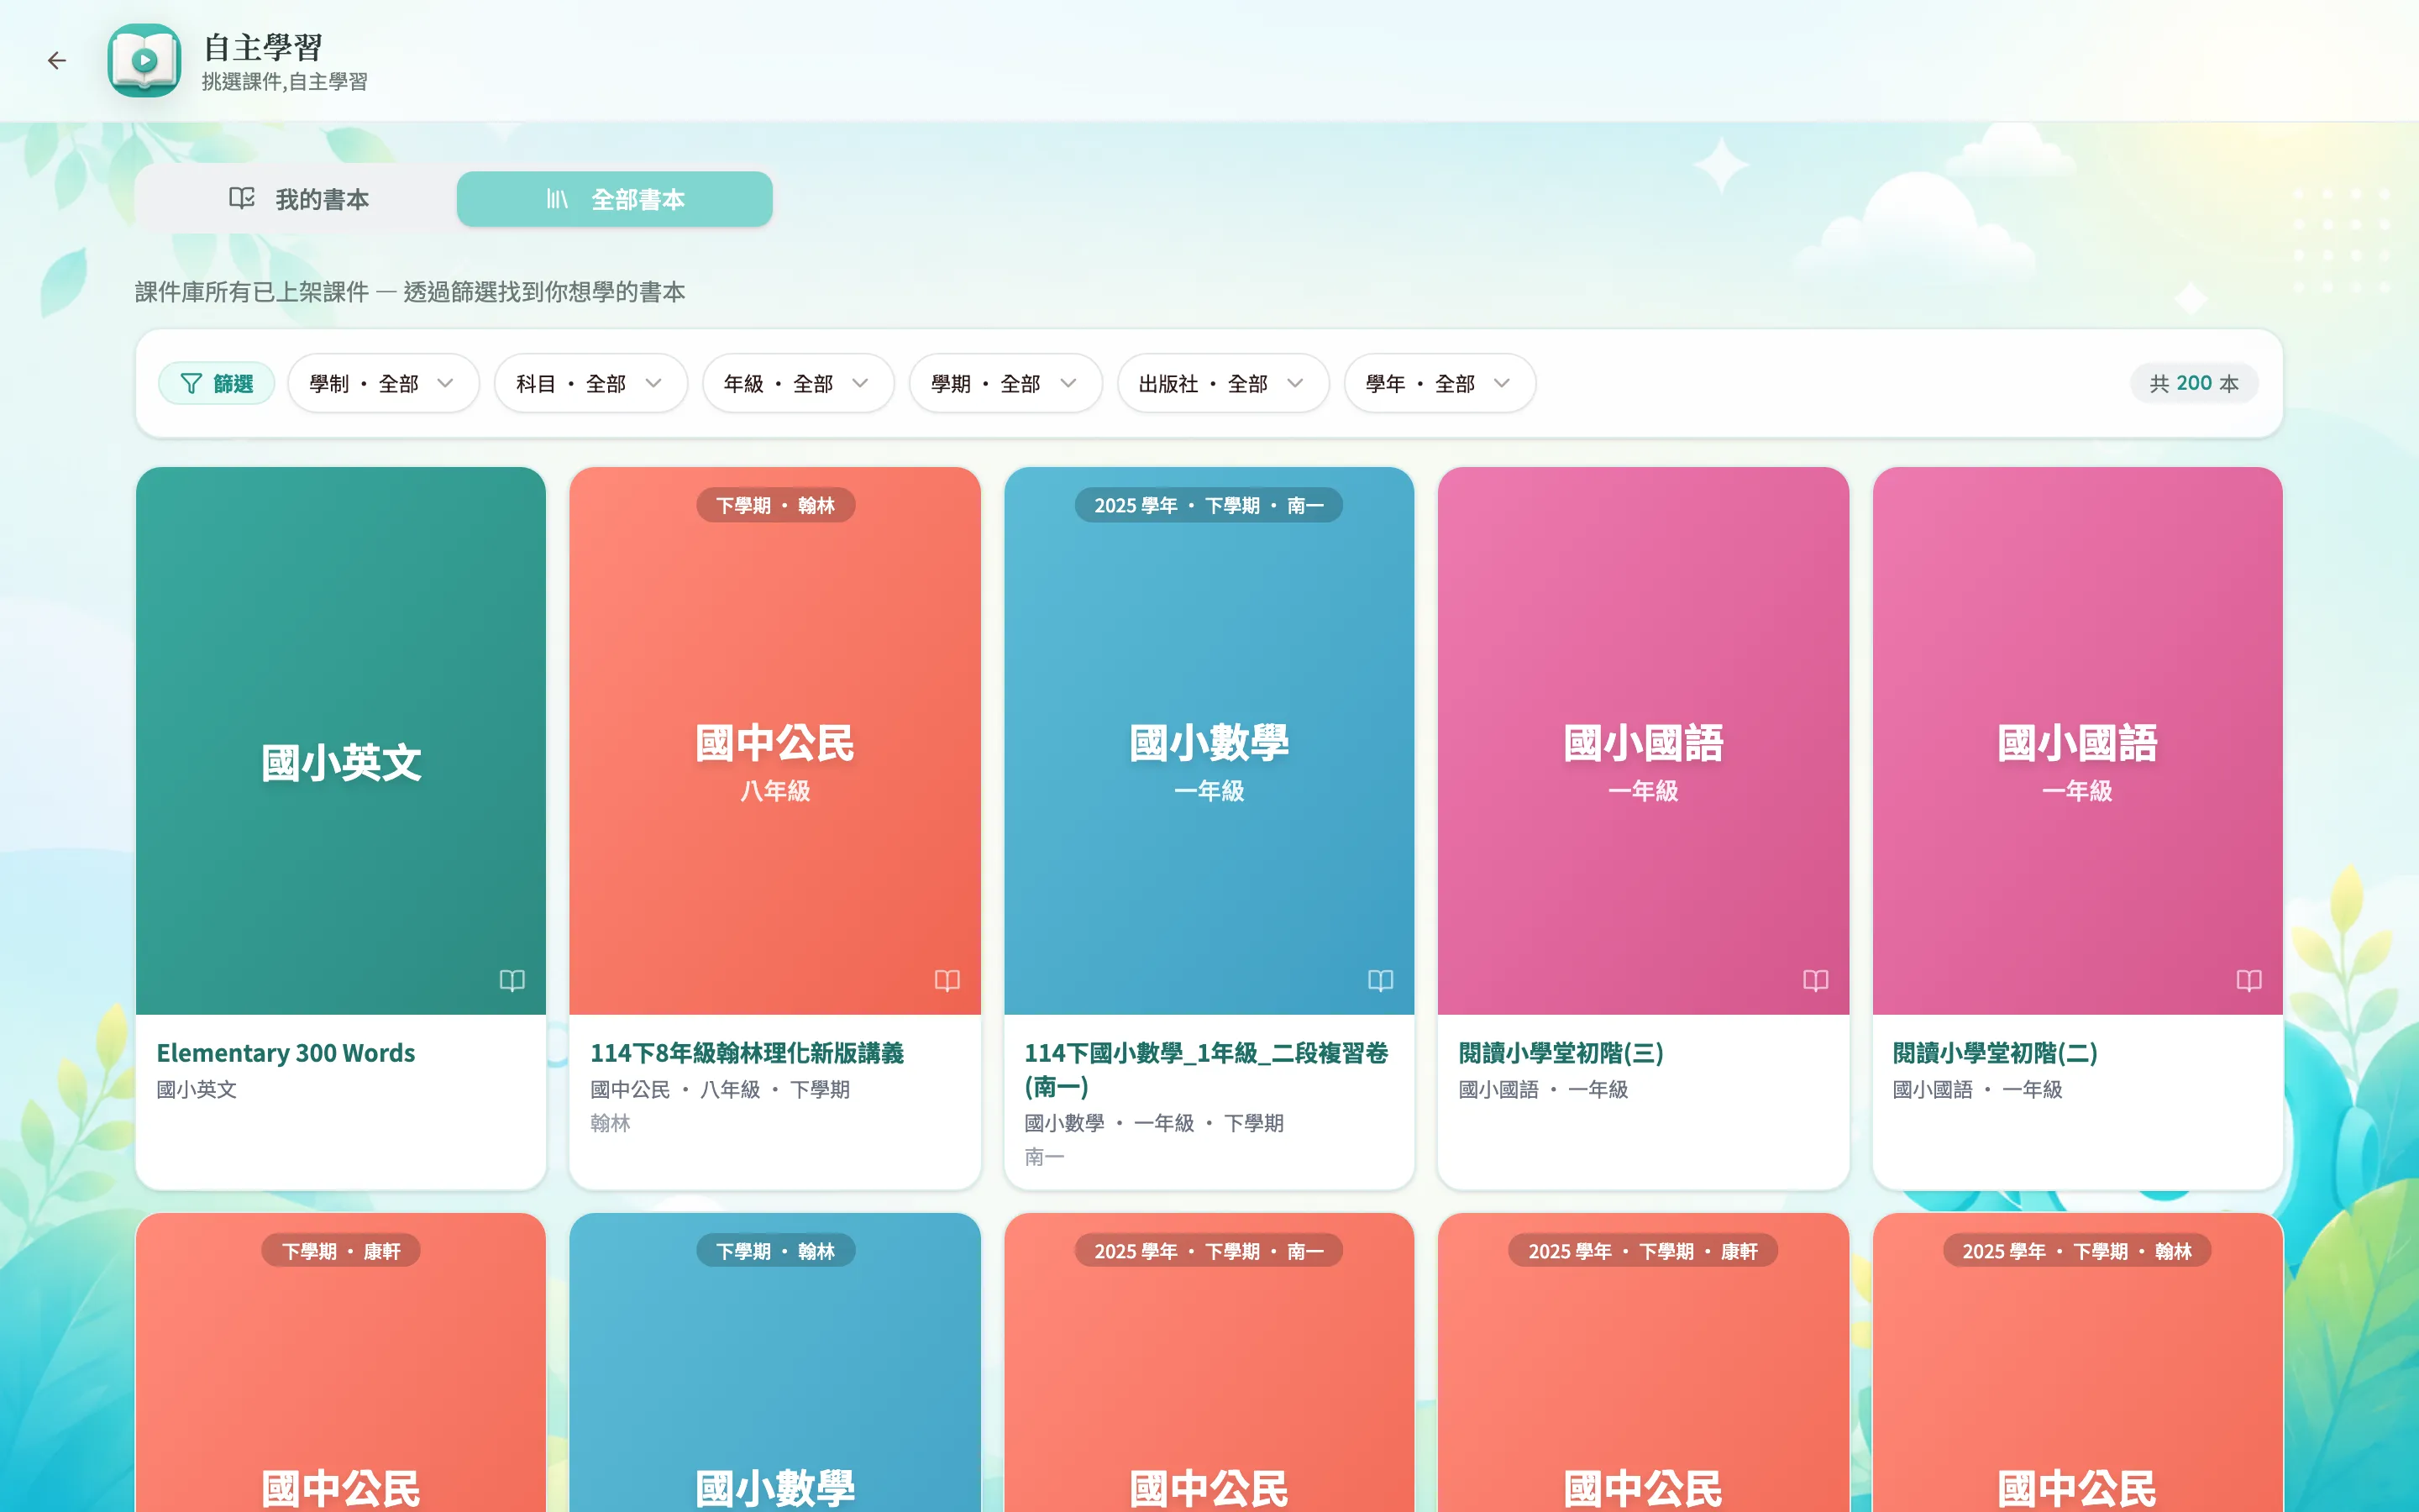Image resolution: width=2419 pixels, height=1512 pixels.
Task: Open the 國中公民 八年級 cover thumbnail
Action: pyautogui.click(x=774, y=740)
